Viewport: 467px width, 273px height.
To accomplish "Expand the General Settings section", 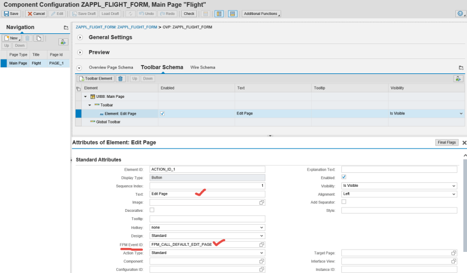I will pos(80,37).
